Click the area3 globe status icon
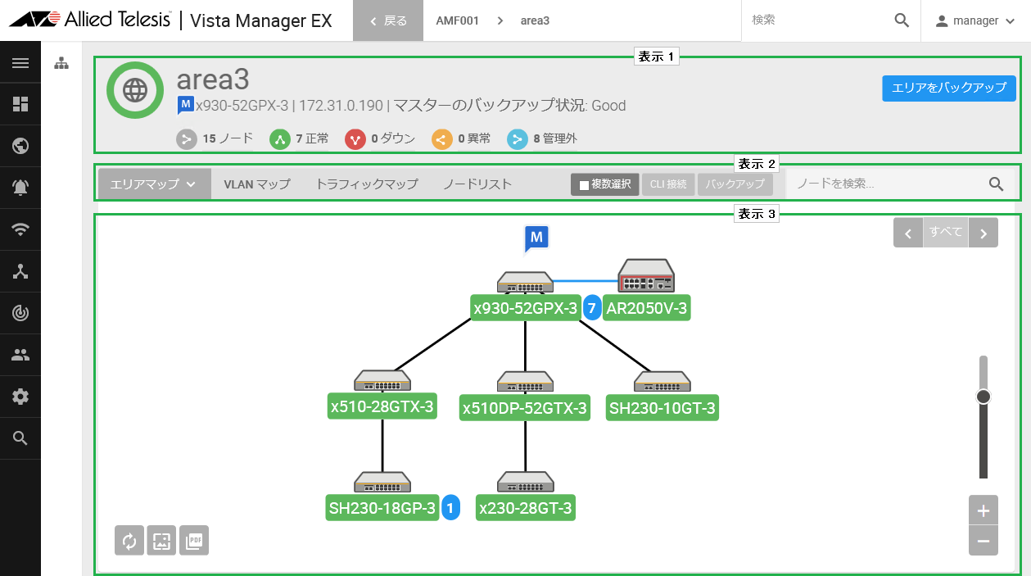 click(x=134, y=89)
